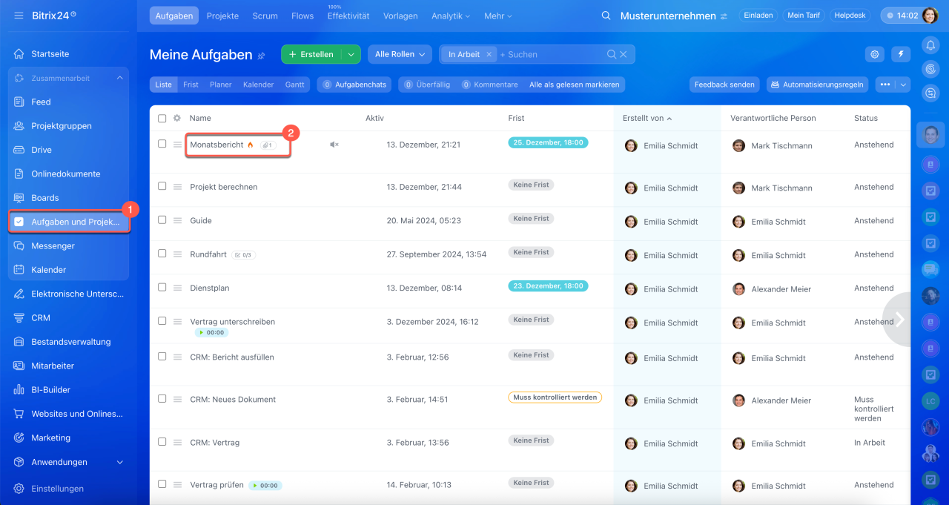The width and height of the screenshot is (949, 505).
Task: Switch to the Gantt view tab
Action: pos(294,85)
